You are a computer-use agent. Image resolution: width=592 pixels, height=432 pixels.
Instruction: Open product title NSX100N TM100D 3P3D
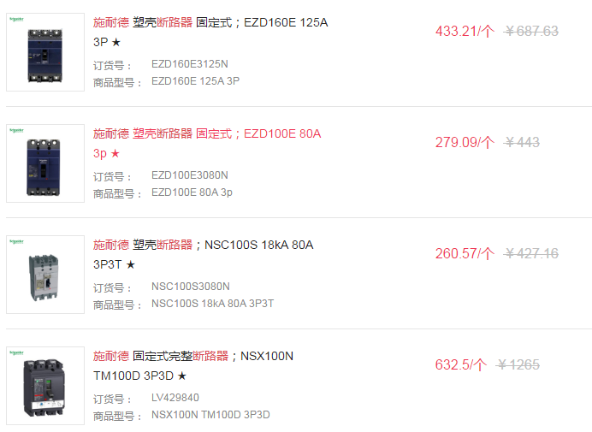[x=192, y=356]
